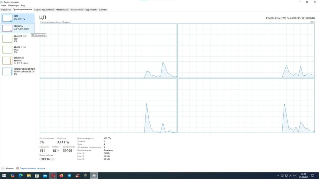Switch to Opera browser in the taskbar

53,176
